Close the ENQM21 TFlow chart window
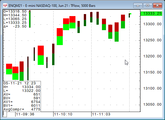Image resolution: width=165 pixels, height=120 pixels. coord(157,5)
